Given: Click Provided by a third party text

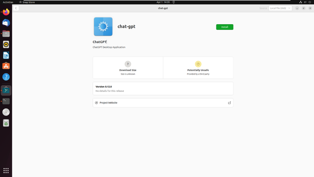Looking at the screenshot, I should pyautogui.click(x=198, y=74).
